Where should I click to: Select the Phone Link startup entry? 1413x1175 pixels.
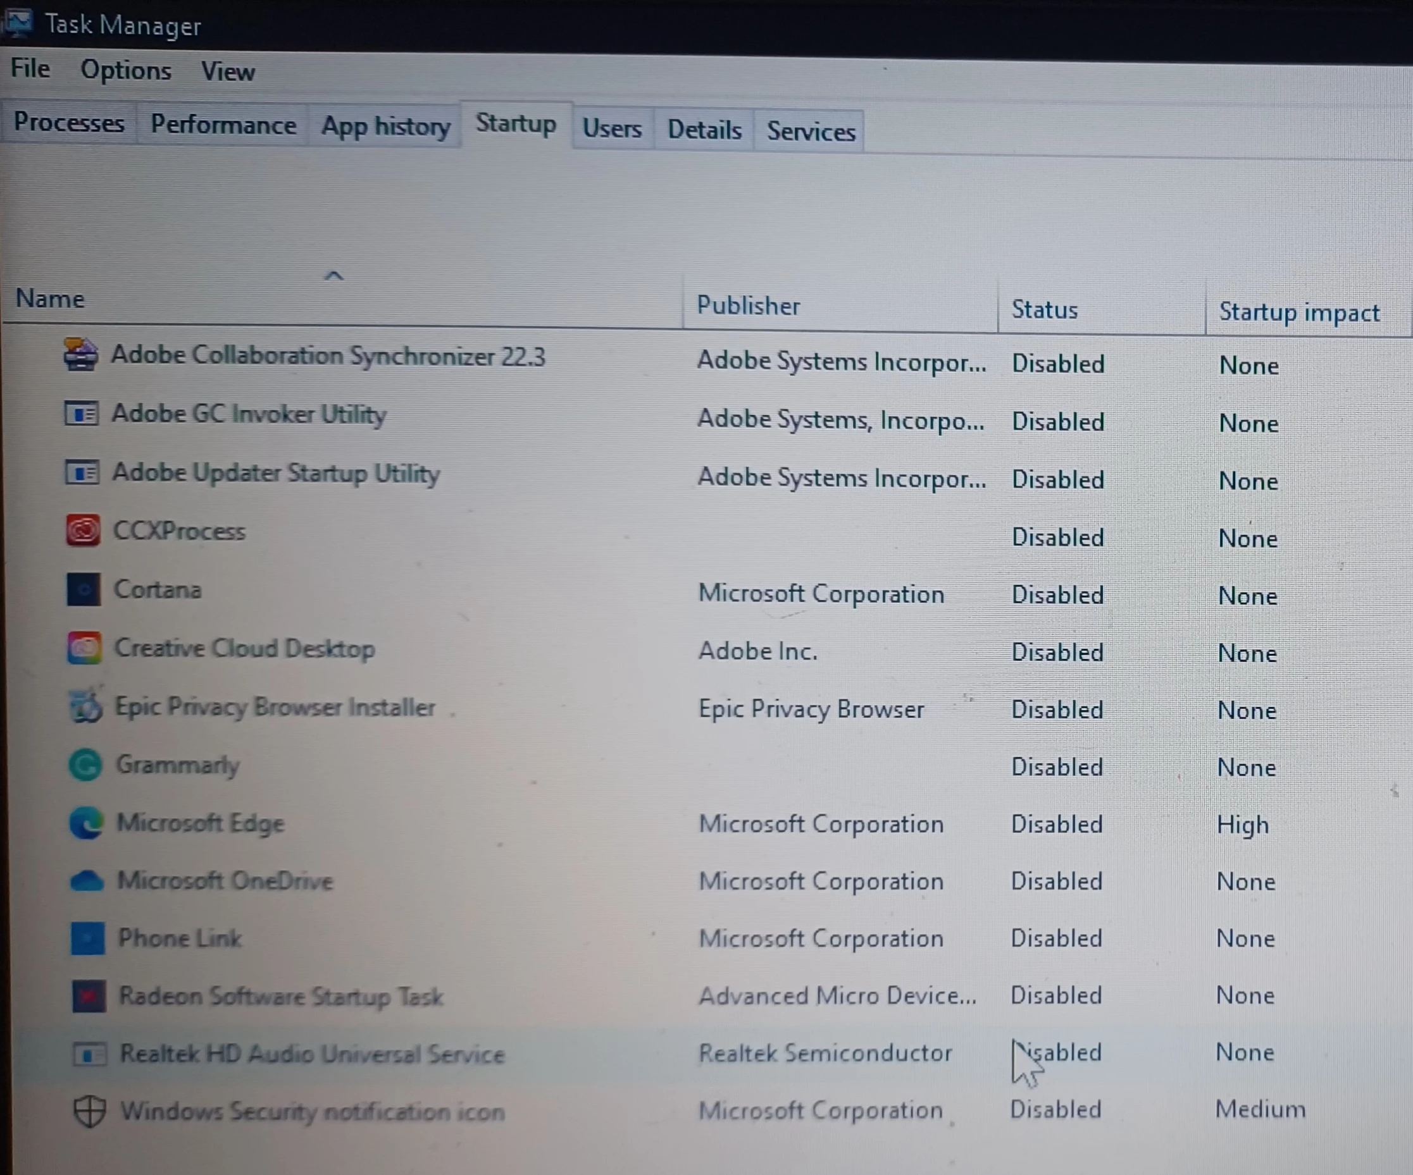[x=180, y=938]
